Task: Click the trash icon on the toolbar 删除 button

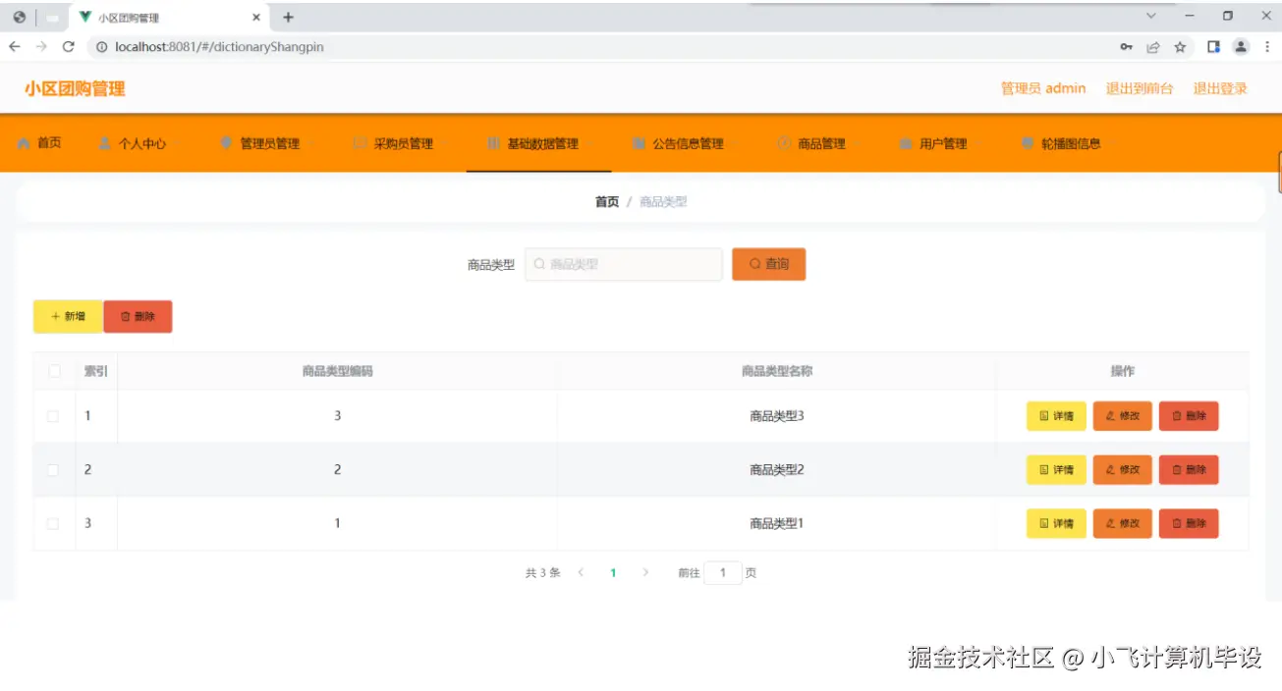Action: [x=126, y=316]
